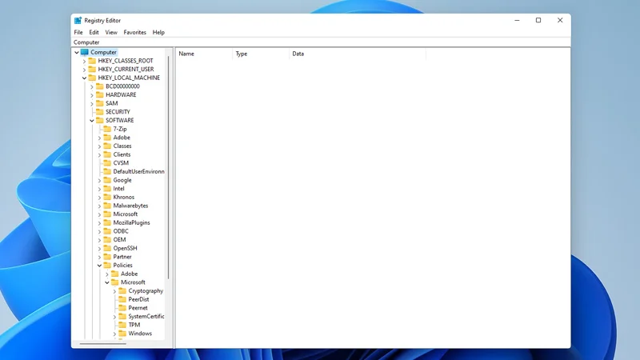Select the Microsoft key under SOFTWARE

coord(126,214)
